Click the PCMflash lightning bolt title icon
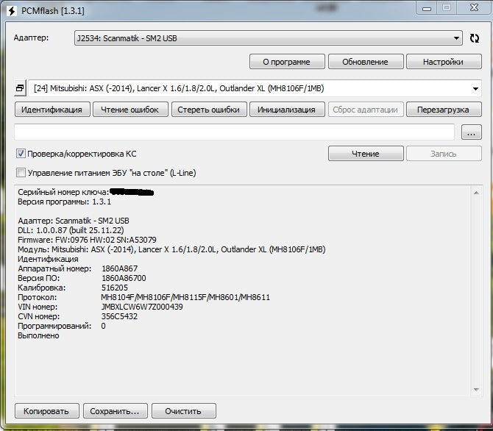 coord(12,11)
